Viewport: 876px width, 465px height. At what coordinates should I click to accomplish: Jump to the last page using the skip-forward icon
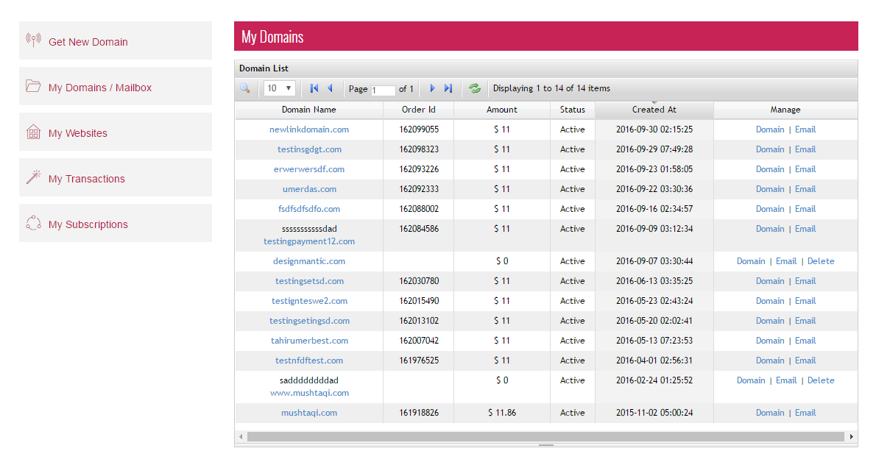click(x=448, y=88)
